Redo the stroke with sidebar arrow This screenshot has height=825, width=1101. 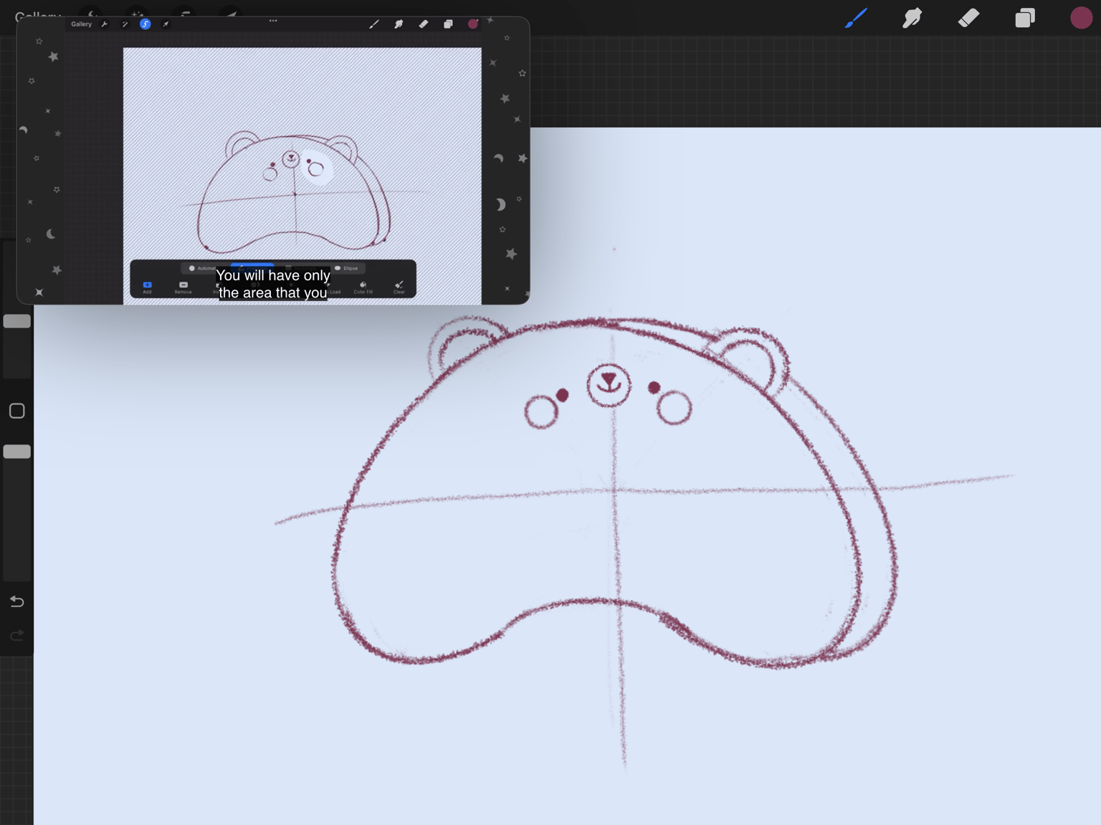coord(16,635)
